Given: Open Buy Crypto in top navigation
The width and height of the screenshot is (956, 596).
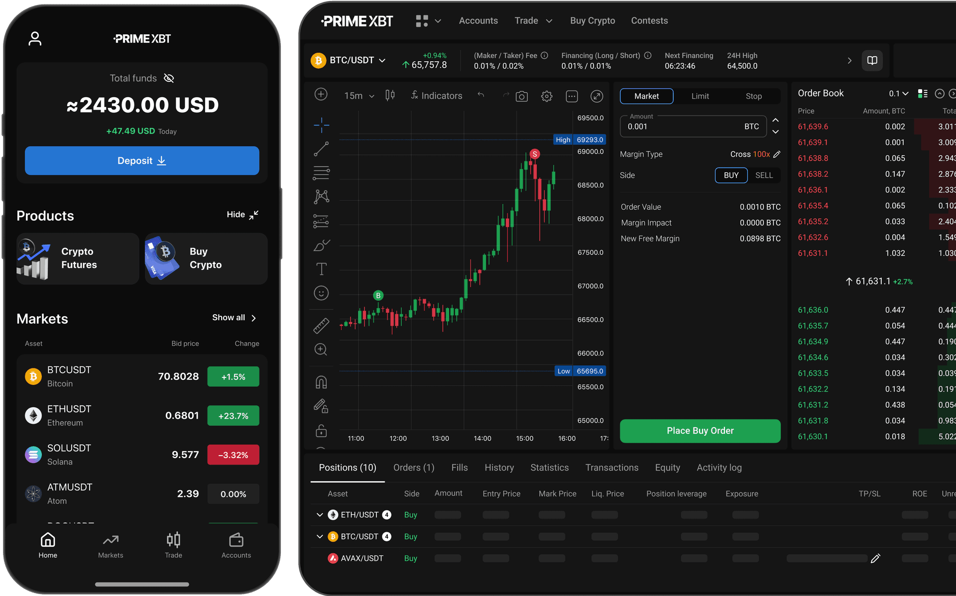Looking at the screenshot, I should 593,21.
